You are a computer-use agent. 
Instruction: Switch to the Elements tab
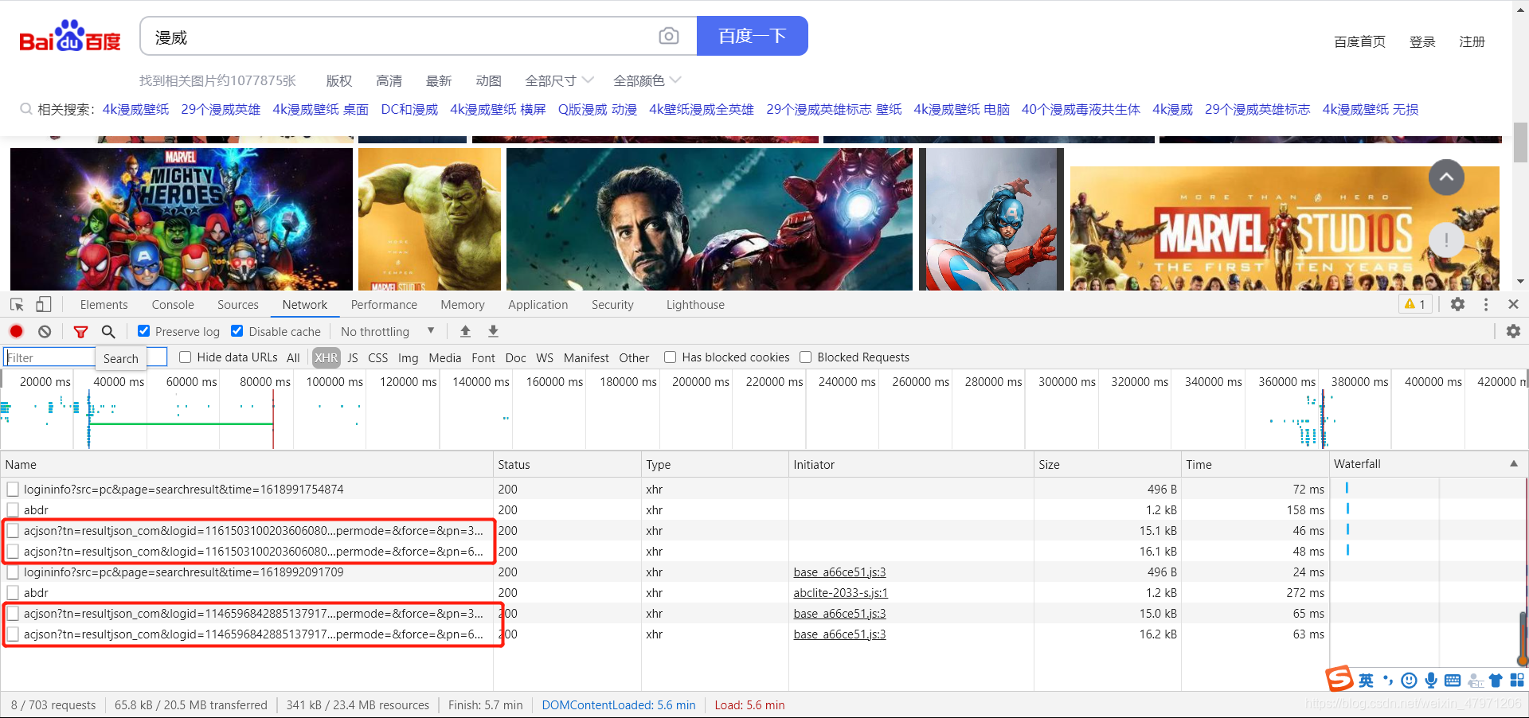coord(104,305)
